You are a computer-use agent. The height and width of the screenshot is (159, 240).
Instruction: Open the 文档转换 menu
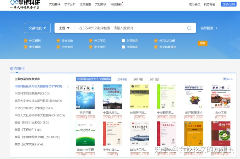click(101, 4)
